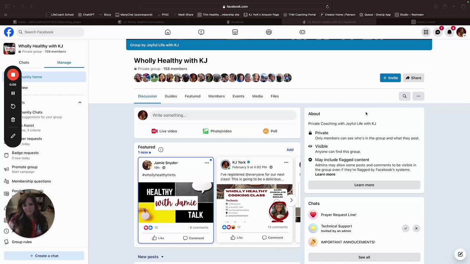Screen dimensions: 470x264
Task: Reload the page in the browser
Action: click(327, 6)
